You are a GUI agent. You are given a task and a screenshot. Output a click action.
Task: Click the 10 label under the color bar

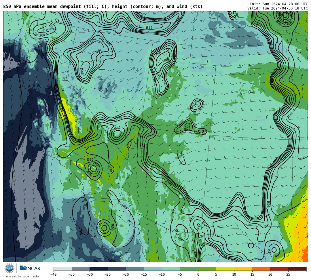pyautogui.click(x=234, y=275)
